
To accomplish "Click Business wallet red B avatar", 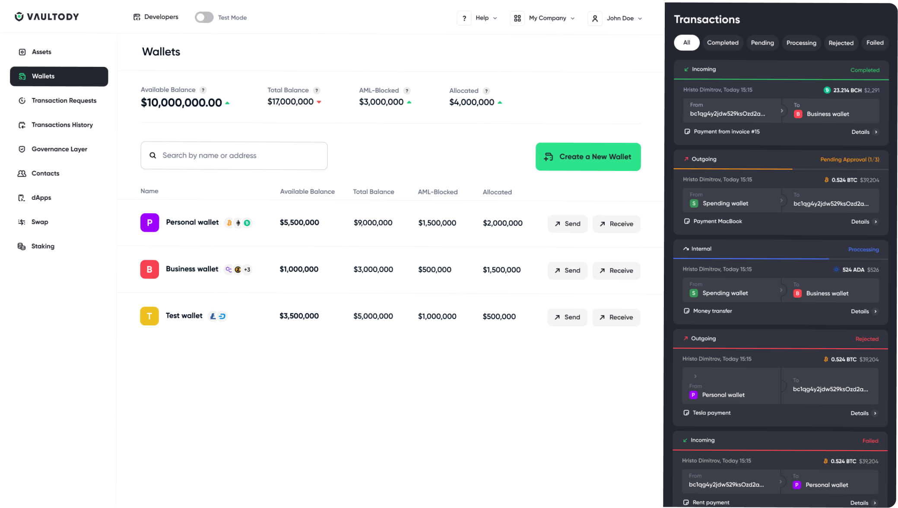I will coord(149,269).
